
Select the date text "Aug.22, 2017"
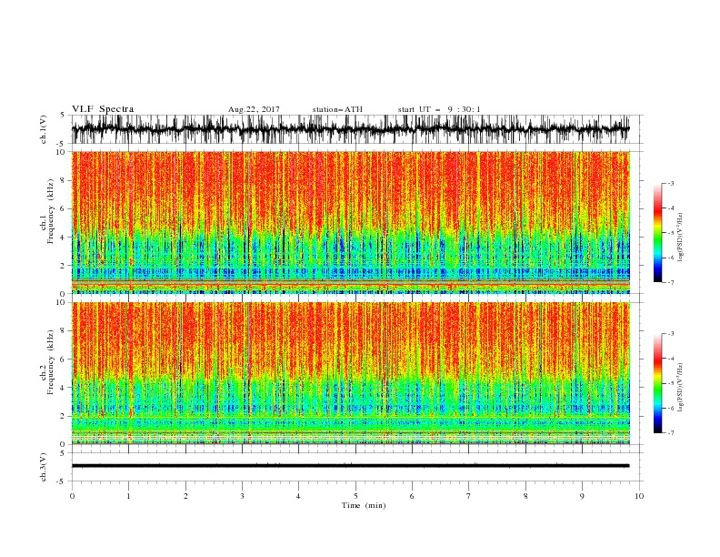pos(254,109)
